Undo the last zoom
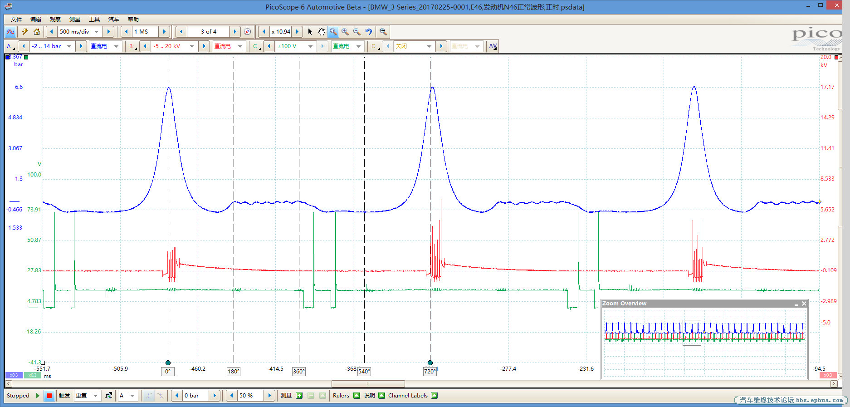The image size is (850, 407). point(369,32)
